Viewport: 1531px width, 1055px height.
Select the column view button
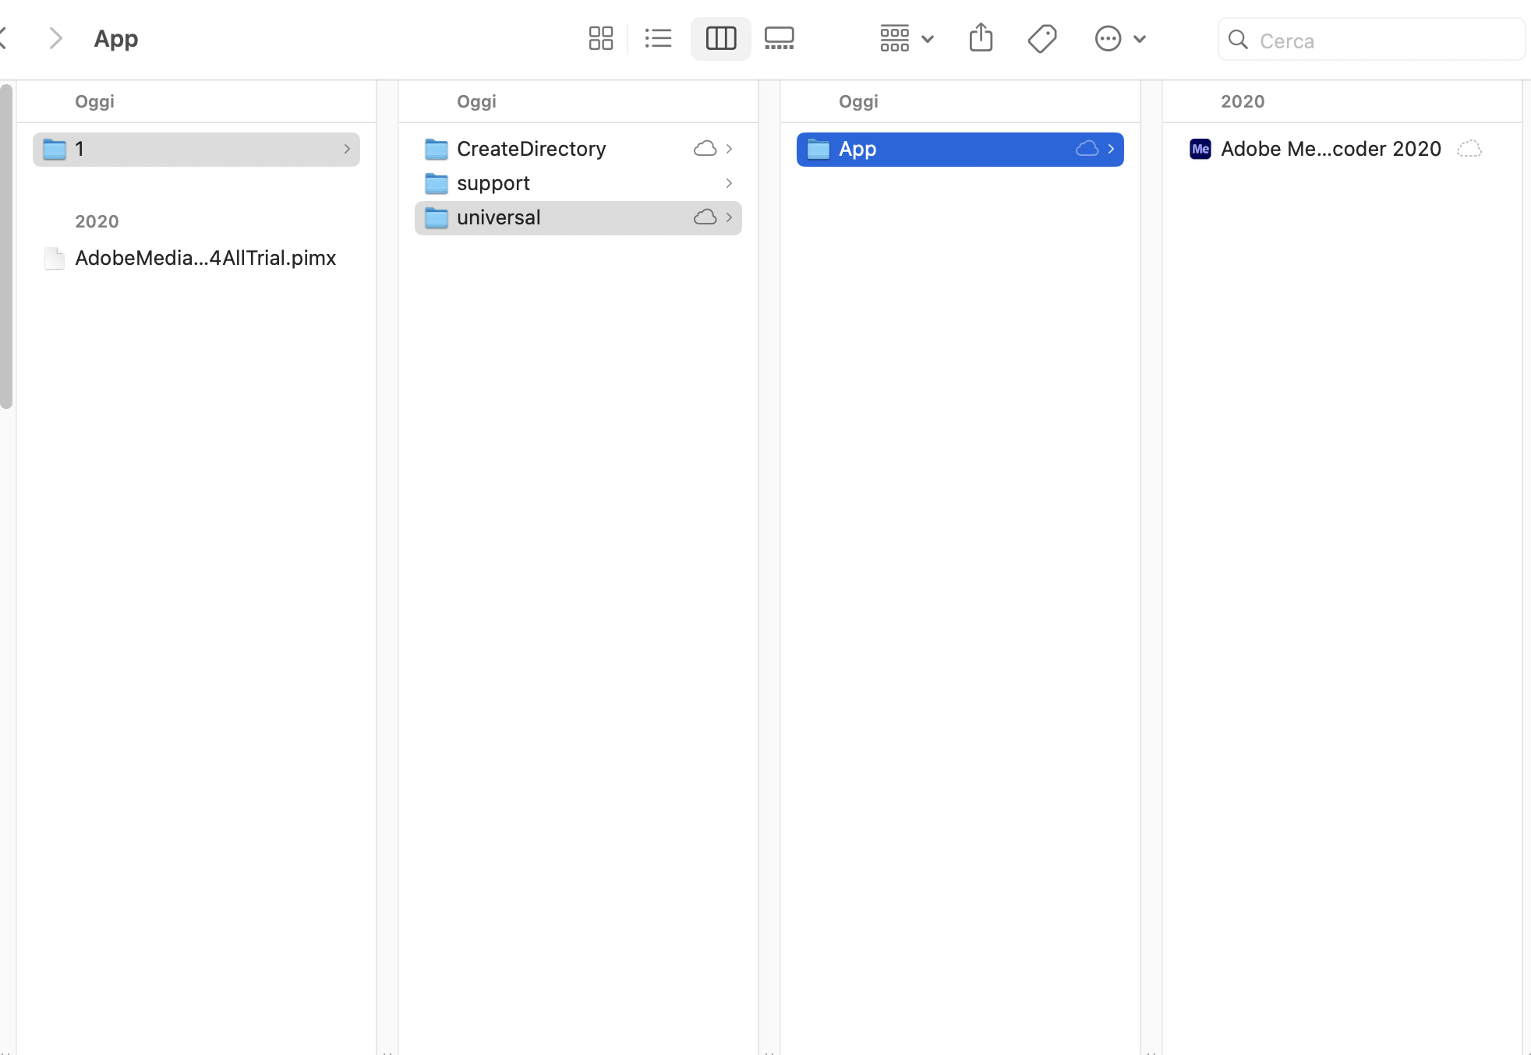click(720, 38)
